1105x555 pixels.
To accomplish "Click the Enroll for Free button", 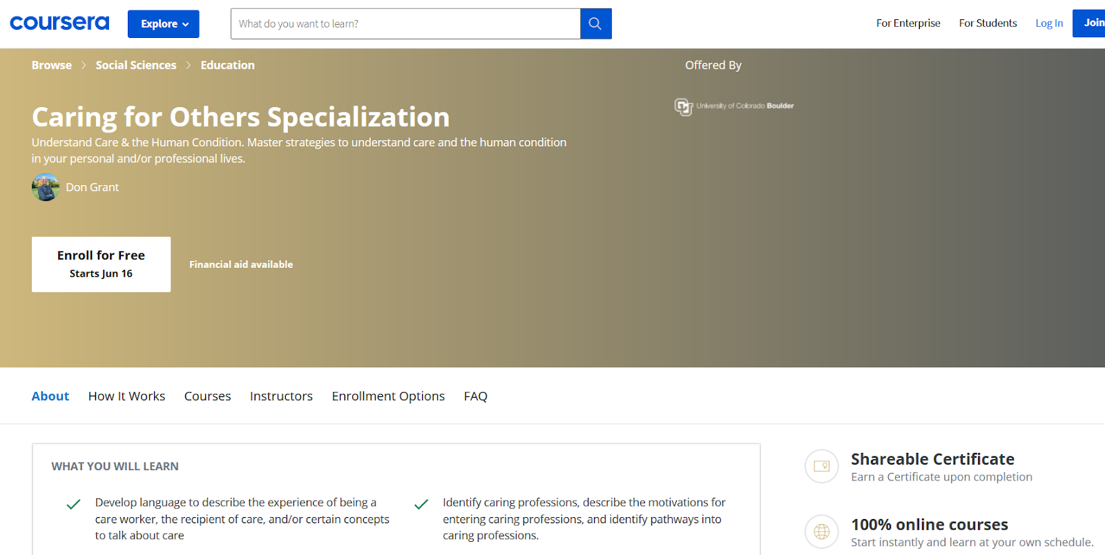I will [x=101, y=264].
